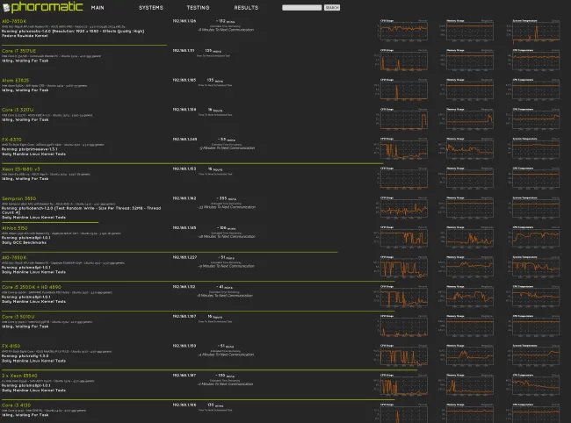
Task: Open the Core i7 3517UE system
Action: pyautogui.click(x=19, y=51)
